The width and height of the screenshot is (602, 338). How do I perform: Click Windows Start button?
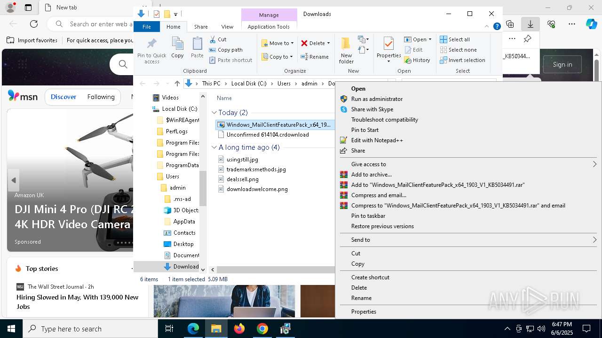11,329
